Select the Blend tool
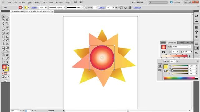200x112 pixels. point(7,51)
